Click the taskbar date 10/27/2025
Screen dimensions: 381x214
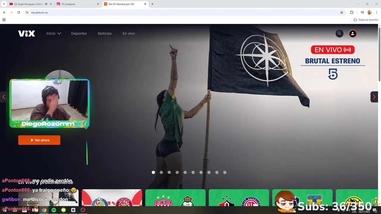[x=364, y=212]
